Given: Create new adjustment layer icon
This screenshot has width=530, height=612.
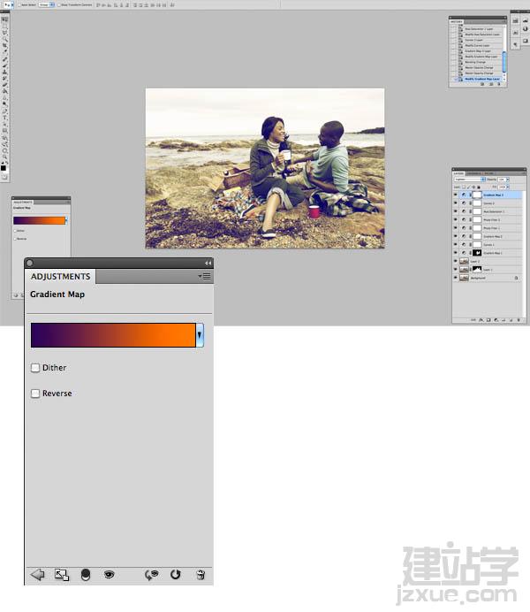Looking at the screenshot, I should (496, 320).
